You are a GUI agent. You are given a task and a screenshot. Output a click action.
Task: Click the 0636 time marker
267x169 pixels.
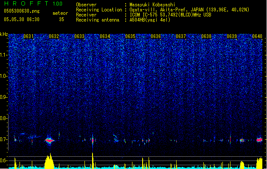tap(156, 36)
